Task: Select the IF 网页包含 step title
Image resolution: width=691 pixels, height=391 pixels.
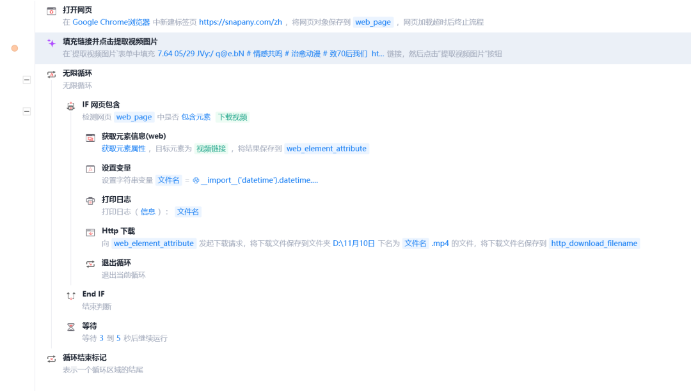Action: 101,105
